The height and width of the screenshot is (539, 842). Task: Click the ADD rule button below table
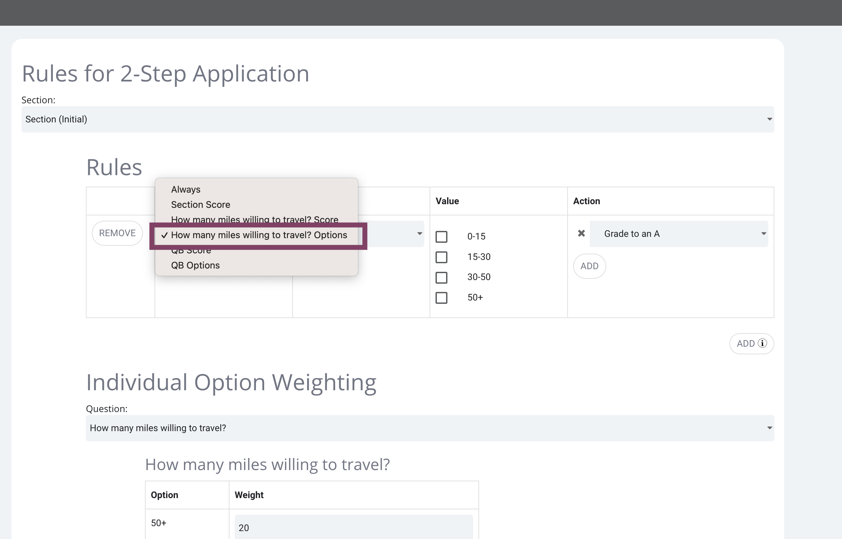[x=751, y=343]
